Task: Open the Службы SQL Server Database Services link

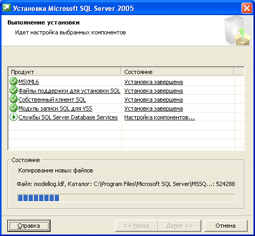Action: tap(68, 117)
